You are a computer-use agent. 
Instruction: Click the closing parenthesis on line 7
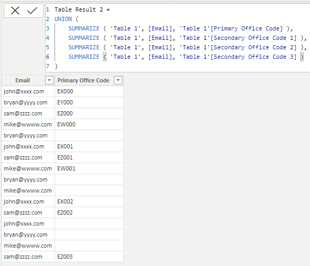pyautogui.click(x=56, y=66)
